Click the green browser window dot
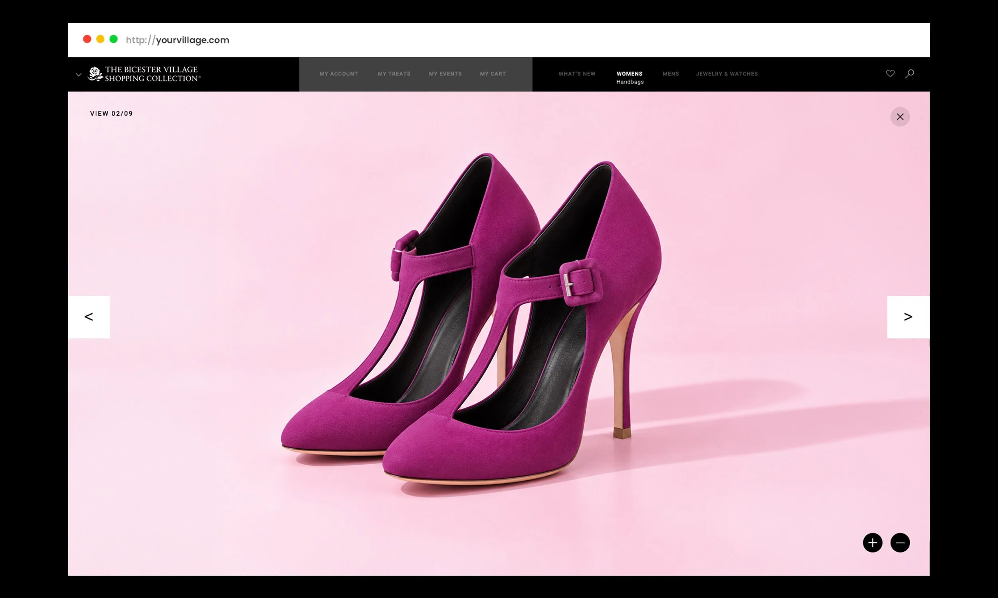 (x=113, y=39)
